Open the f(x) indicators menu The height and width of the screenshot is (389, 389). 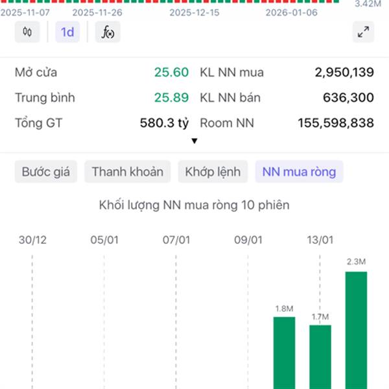coord(108,32)
